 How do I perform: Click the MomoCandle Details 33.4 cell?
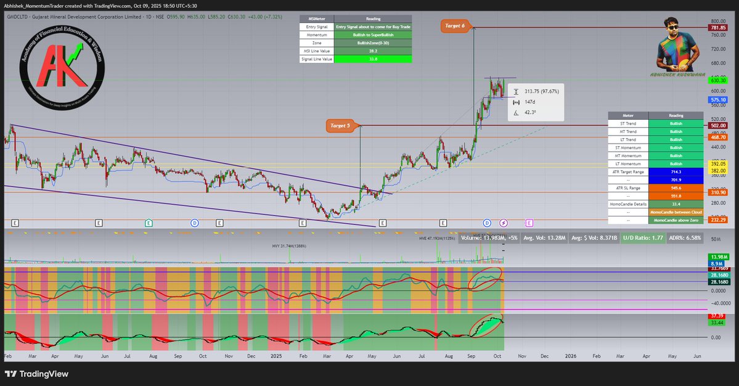click(676, 204)
